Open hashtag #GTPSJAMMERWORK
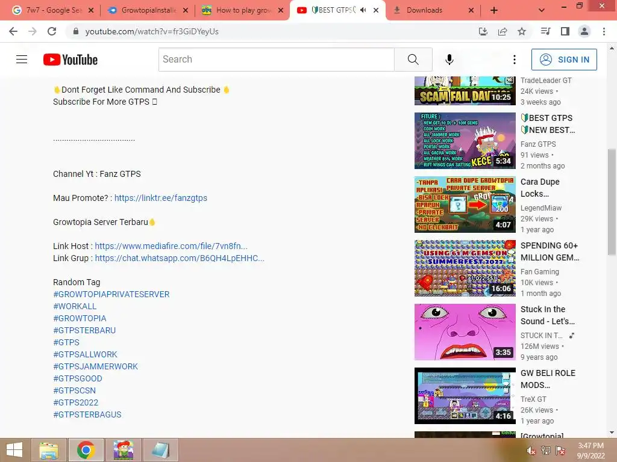Image resolution: width=617 pixels, height=462 pixels. (x=96, y=366)
